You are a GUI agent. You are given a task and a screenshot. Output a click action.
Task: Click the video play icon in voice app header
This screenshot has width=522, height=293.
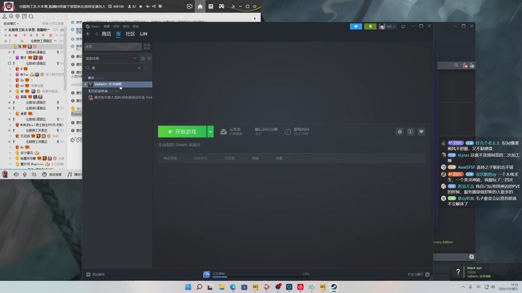189,7
